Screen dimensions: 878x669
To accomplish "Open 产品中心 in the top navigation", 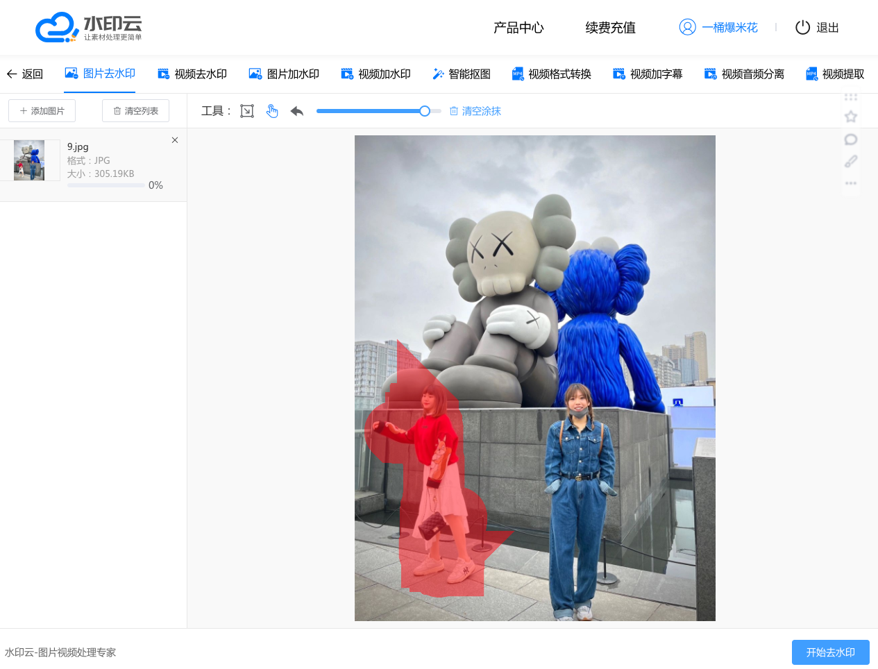I will (518, 28).
